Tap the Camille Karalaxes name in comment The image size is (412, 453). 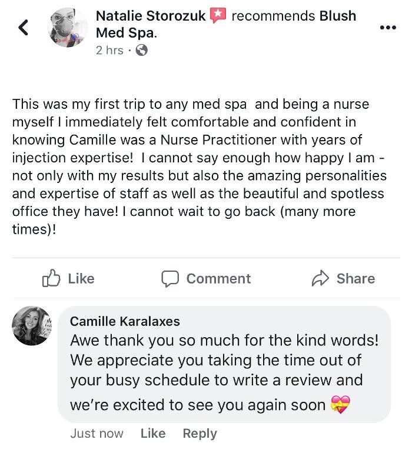[125, 321]
